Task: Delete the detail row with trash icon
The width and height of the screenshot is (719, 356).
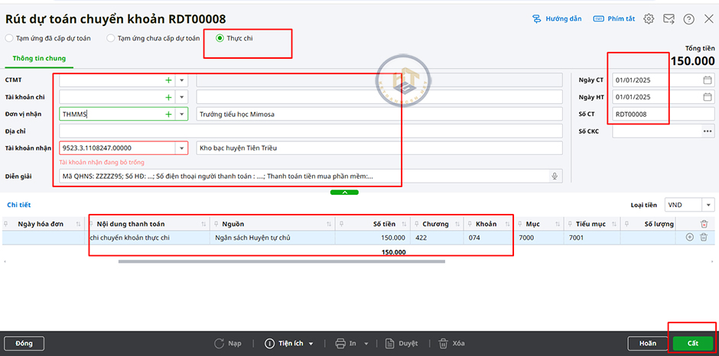Action: click(704, 238)
